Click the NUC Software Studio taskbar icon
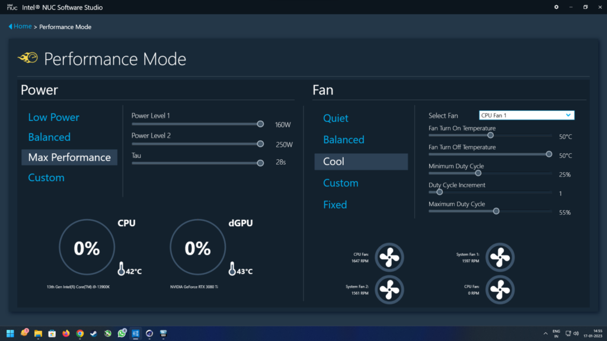Image resolution: width=607 pixels, height=341 pixels. click(x=136, y=333)
